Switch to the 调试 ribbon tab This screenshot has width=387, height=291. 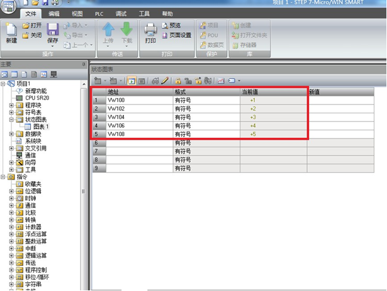pos(121,14)
